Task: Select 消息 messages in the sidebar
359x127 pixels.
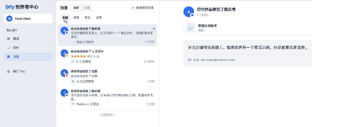Action: [28, 57]
